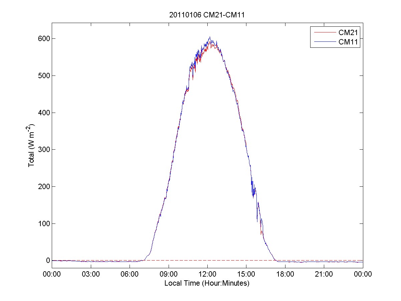Pick the 18:00 x-axis tick label
The width and height of the screenshot is (401, 301).
[285, 274]
